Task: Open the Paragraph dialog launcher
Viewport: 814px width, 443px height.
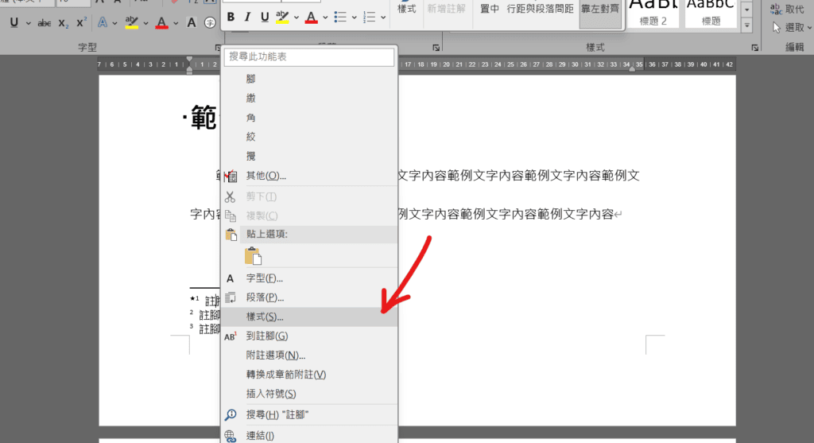Action: pos(436,48)
